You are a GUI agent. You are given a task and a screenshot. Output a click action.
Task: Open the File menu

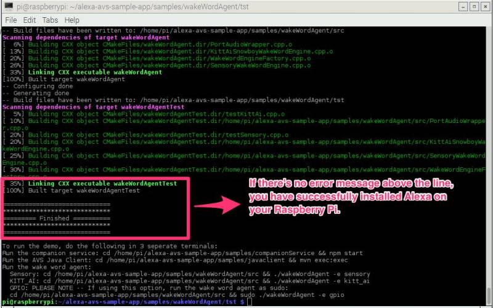click(11, 20)
